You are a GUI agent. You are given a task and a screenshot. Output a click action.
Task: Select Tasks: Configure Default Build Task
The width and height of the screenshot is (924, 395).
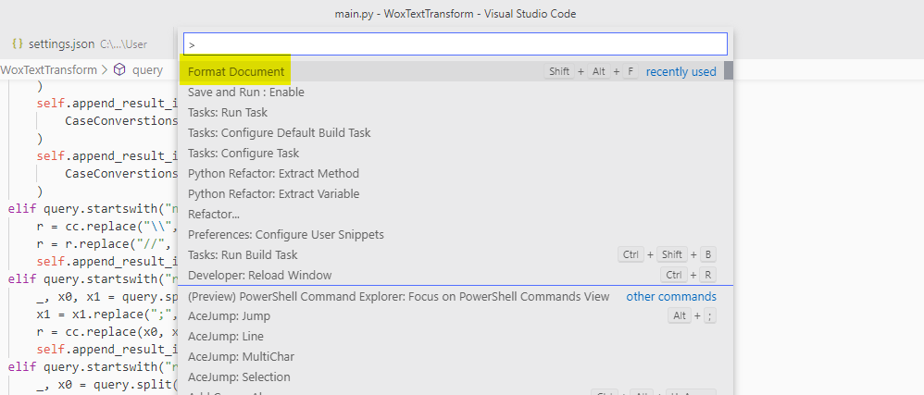pos(279,132)
